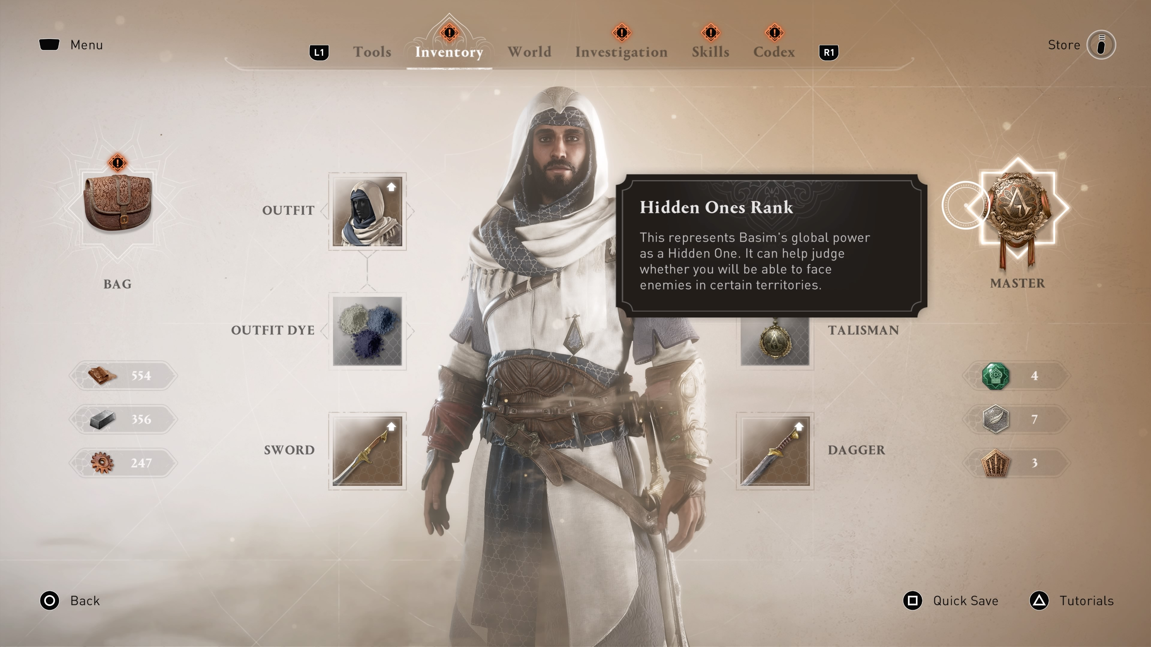Select the Dagger equipment slot
The width and height of the screenshot is (1151, 647).
(x=775, y=450)
